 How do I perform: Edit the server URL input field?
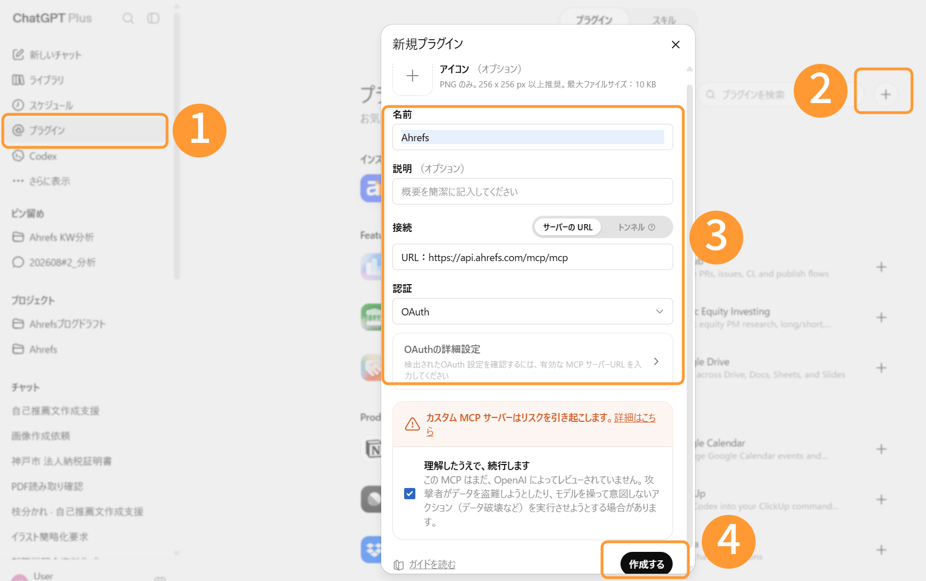point(533,257)
